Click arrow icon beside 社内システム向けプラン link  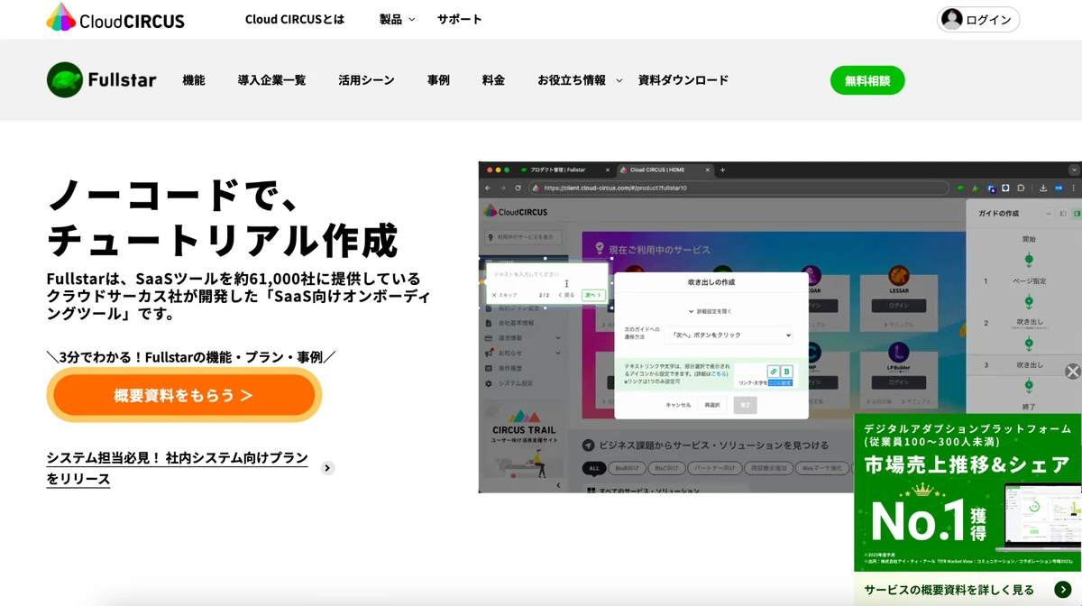[327, 468]
